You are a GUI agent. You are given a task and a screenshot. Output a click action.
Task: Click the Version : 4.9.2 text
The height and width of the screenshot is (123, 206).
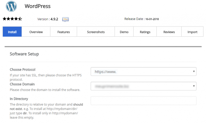[x=48, y=19]
